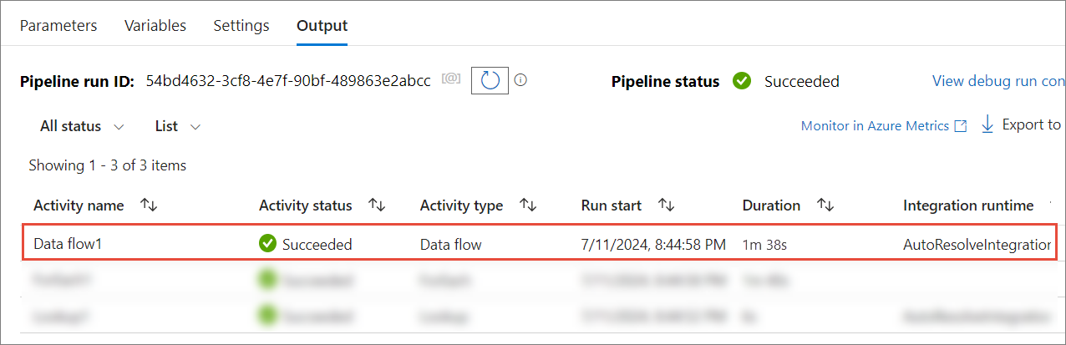Click the Export to button label
This screenshot has height=345, width=1066.
(1031, 124)
